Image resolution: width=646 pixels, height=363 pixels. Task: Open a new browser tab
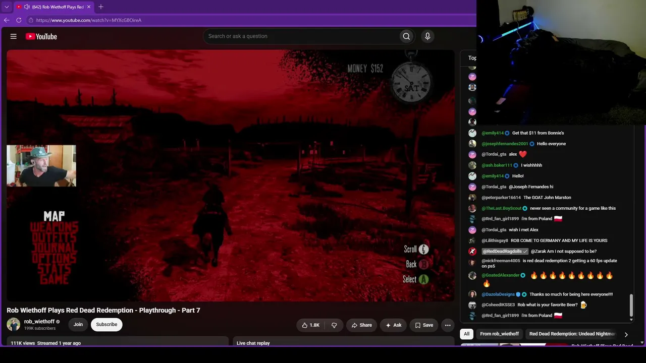(101, 7)
